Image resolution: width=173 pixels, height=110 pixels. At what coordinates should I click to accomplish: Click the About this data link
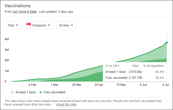click(66, 105)
